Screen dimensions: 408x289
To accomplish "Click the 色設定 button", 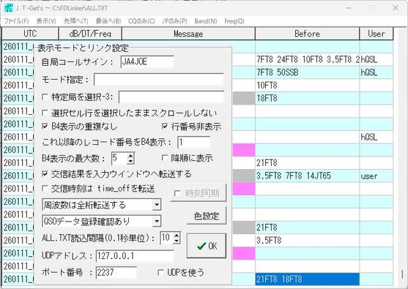I will coord(207,216).
